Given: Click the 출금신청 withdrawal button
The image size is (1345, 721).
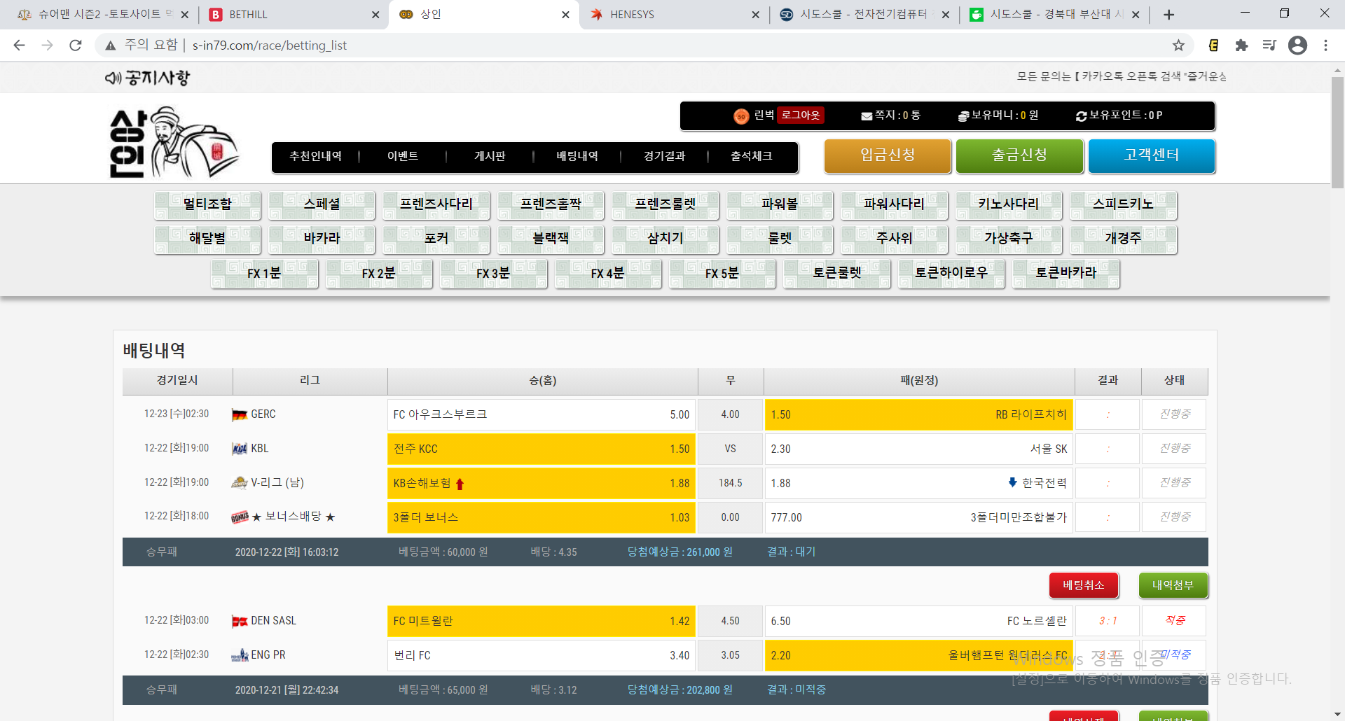Looking at the screenshot, I should pos(1019,155).
